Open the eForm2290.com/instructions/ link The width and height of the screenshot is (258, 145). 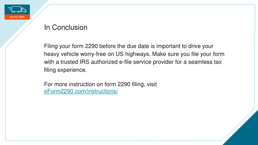(x=81, y=91)
